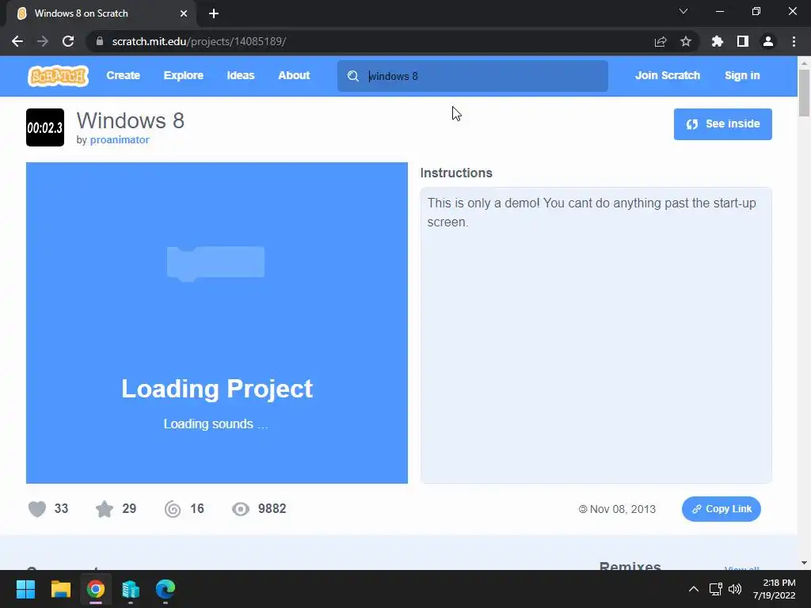Viewport: 811px width, 608px height.
Task: Open the Chrome profile icon
Action: 768,41
